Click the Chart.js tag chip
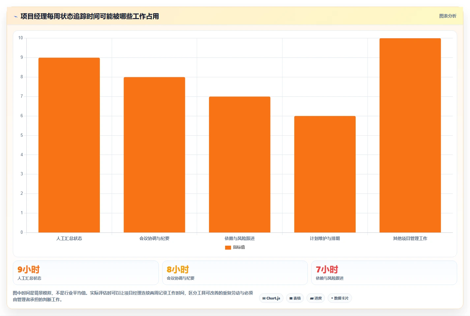 click(271, 298)
